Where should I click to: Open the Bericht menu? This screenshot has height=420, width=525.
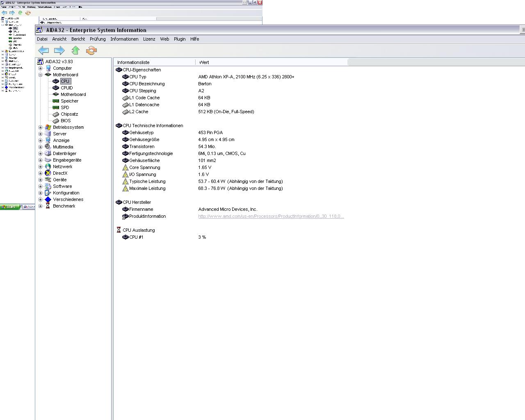coord(78,39)
